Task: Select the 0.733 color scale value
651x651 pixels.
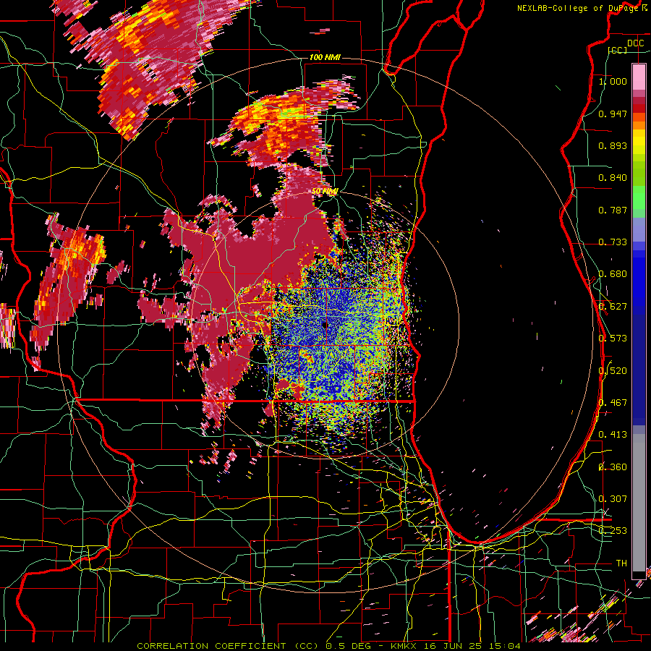Action: point(613,242)
